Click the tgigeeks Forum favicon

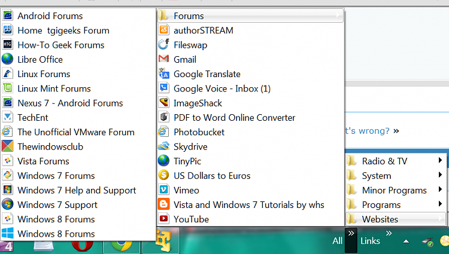(7, 30)
